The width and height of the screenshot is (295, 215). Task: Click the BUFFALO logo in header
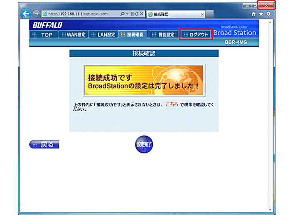click(x=47, y=25)
